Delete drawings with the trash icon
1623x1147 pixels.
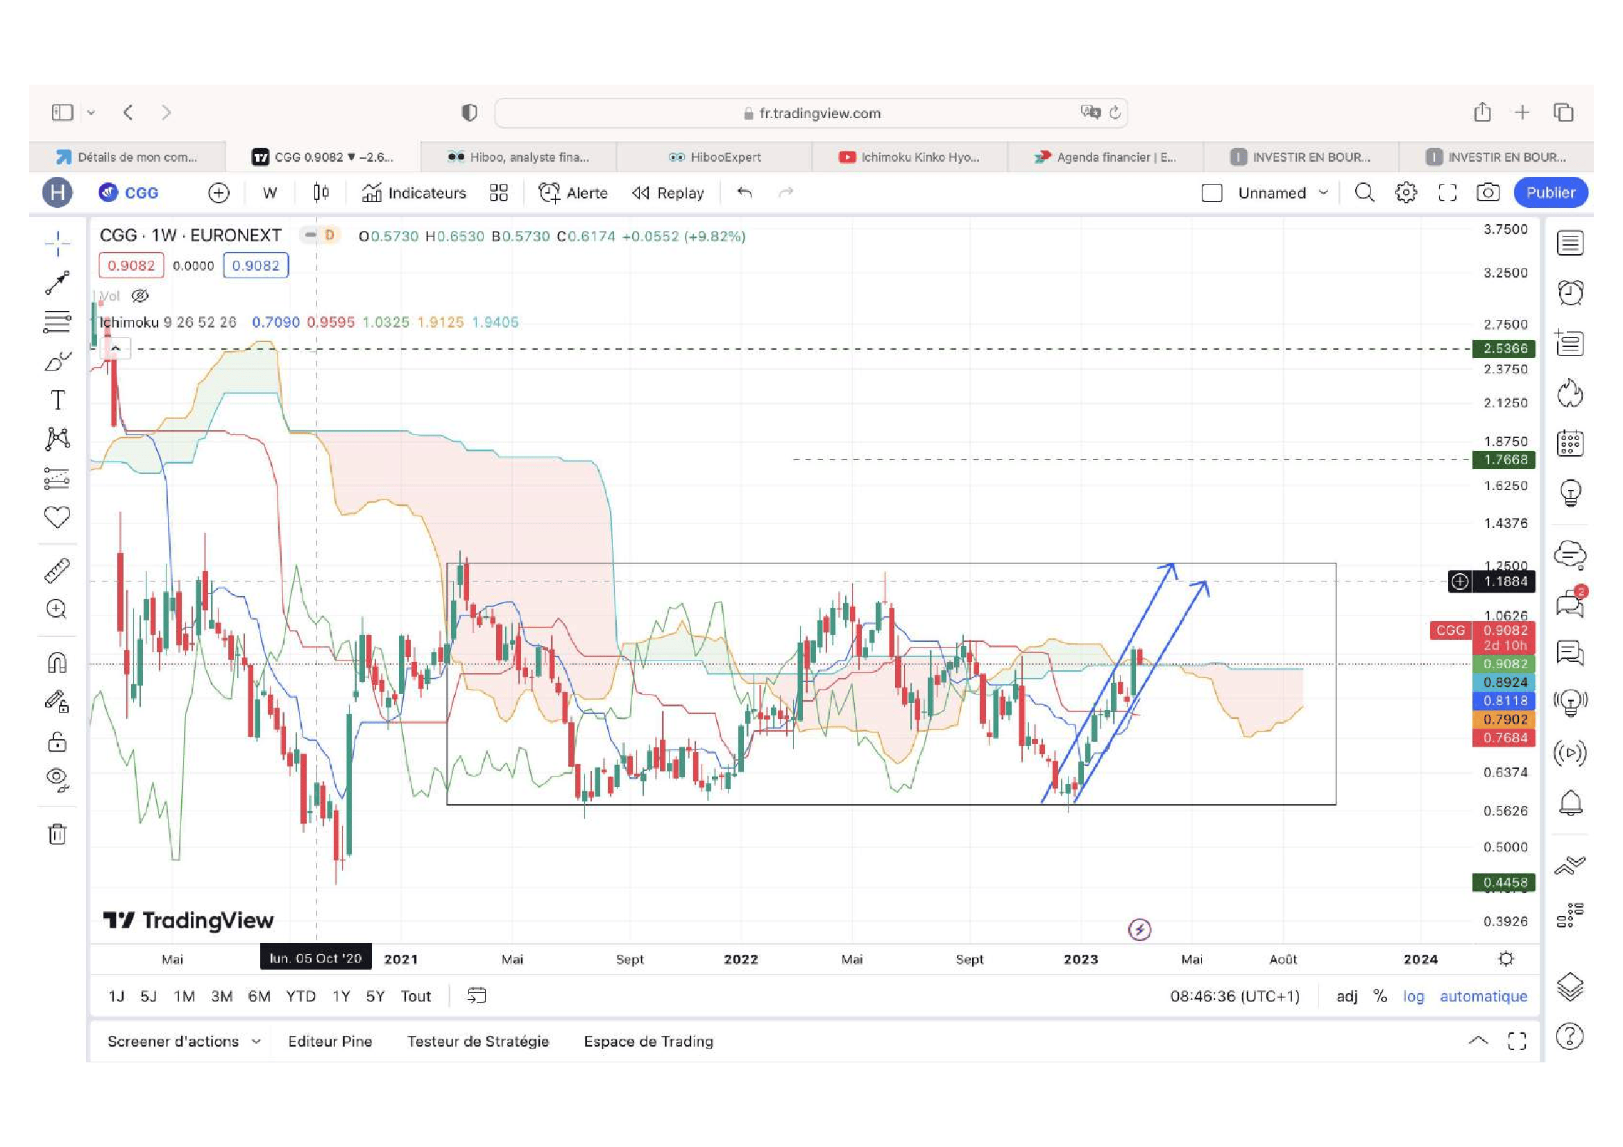pyautogui.click(x=58, y=834)
